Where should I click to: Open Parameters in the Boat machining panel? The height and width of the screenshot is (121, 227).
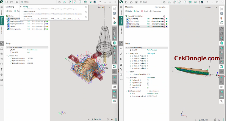pos(155,11)
